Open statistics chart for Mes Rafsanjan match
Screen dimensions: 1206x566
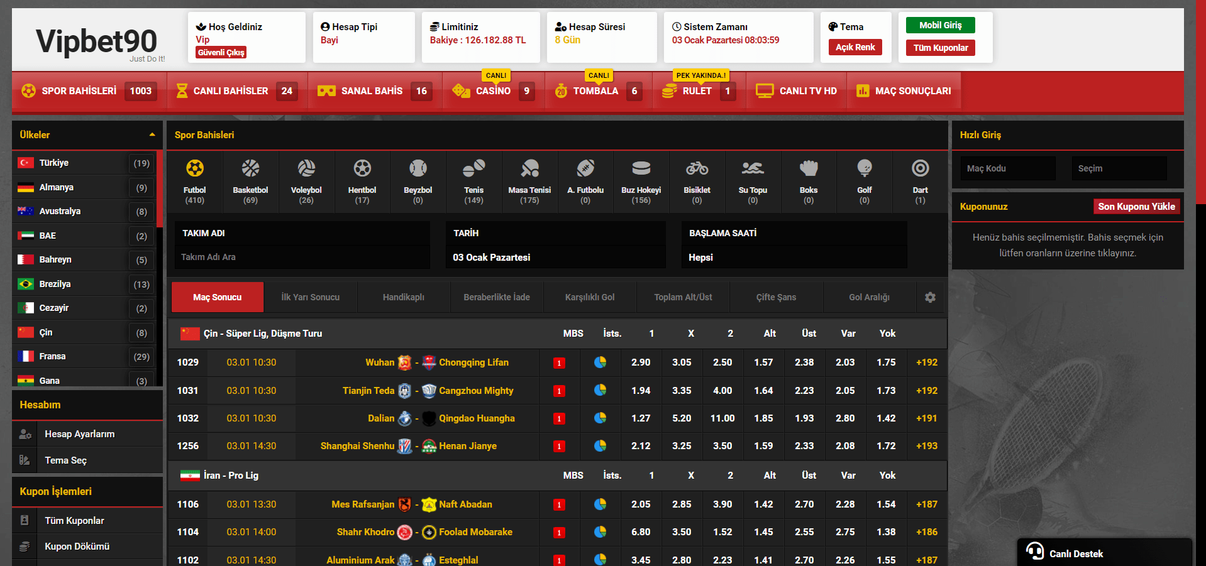600,504
